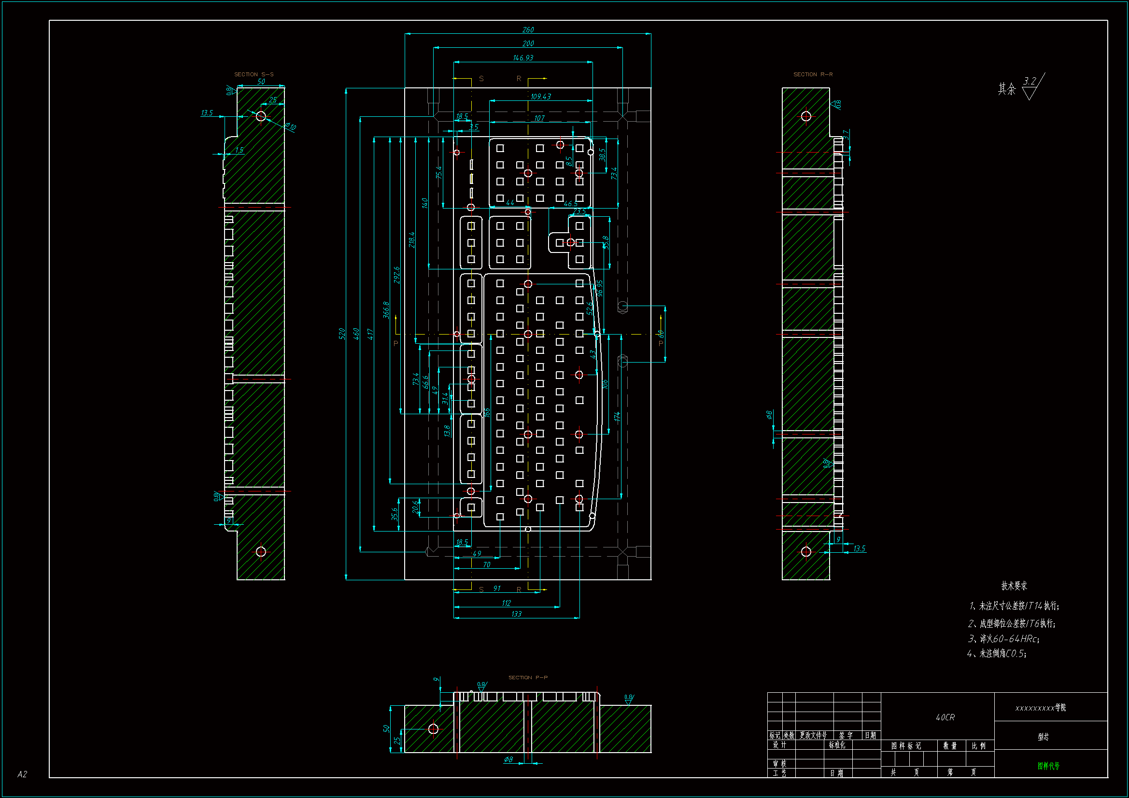The image size is (1129, 798).
Task: Select the 260 width dimension text
Action: (528, 30)
